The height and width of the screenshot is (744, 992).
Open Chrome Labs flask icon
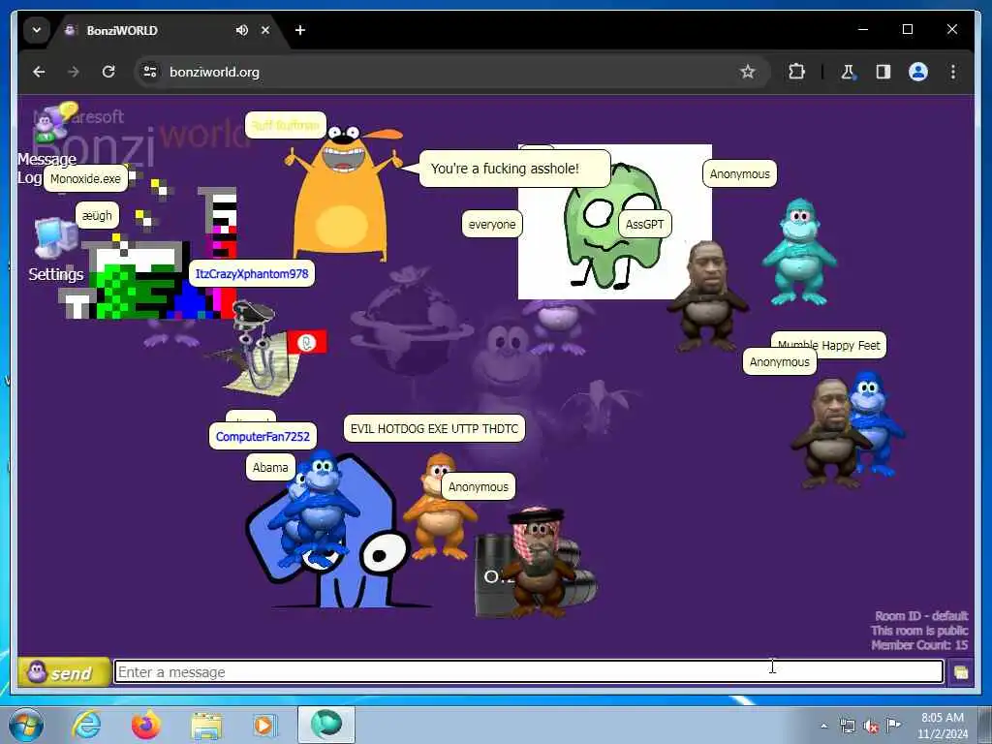coord(848,72)
